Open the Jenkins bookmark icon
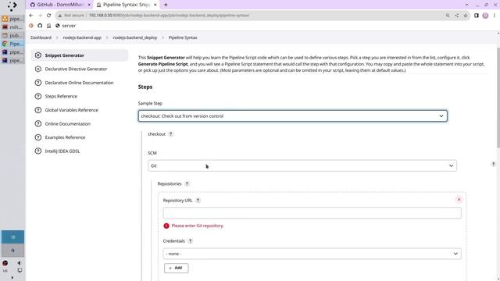 [48, 26]
